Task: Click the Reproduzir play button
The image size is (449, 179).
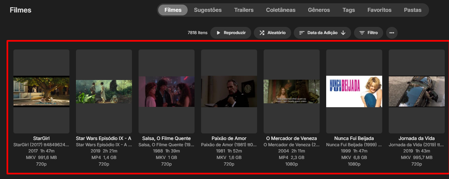Action: 231,33
